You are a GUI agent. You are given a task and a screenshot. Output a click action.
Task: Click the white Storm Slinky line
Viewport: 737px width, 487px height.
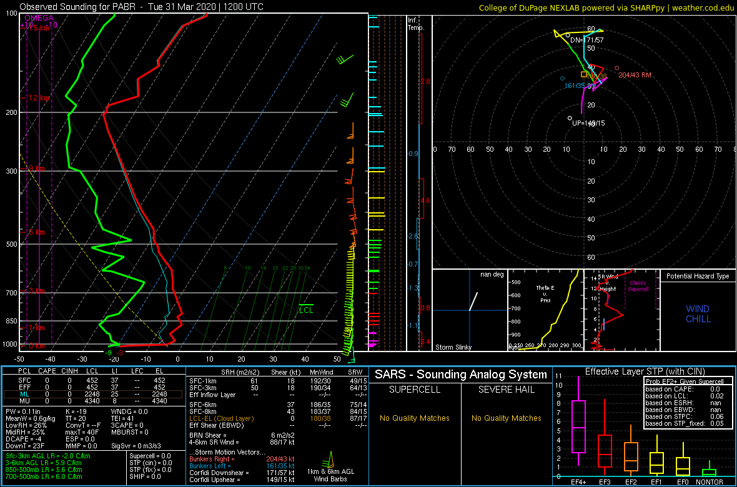(473, 302)
